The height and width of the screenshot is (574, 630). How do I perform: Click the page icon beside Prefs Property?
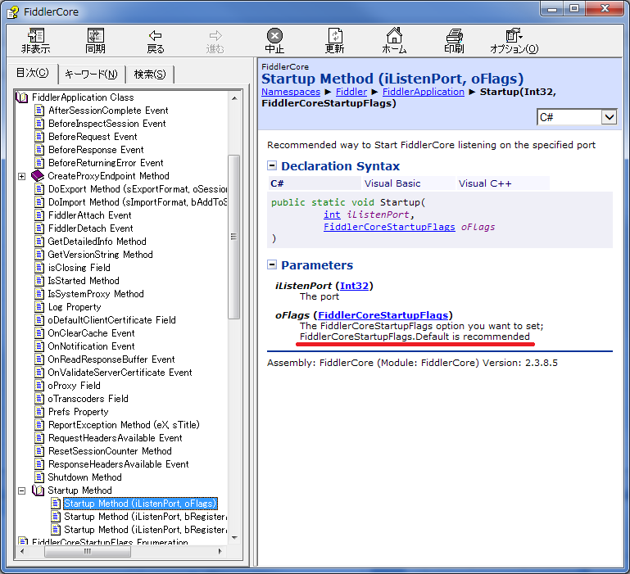click(39, 411)
